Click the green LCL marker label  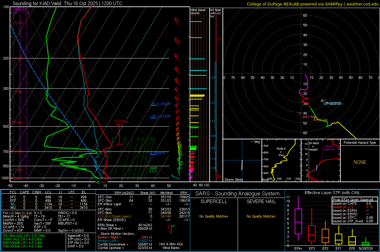tap(153, 171)
